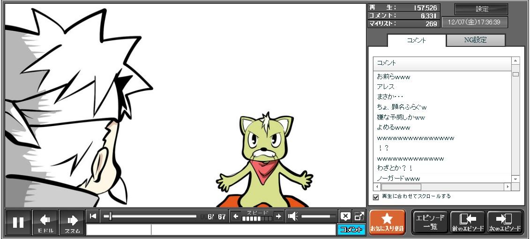Hide on-screen comments with the X bubble icon
The height and width of the screenshot is (239, 530).
[x=345, y=216]
